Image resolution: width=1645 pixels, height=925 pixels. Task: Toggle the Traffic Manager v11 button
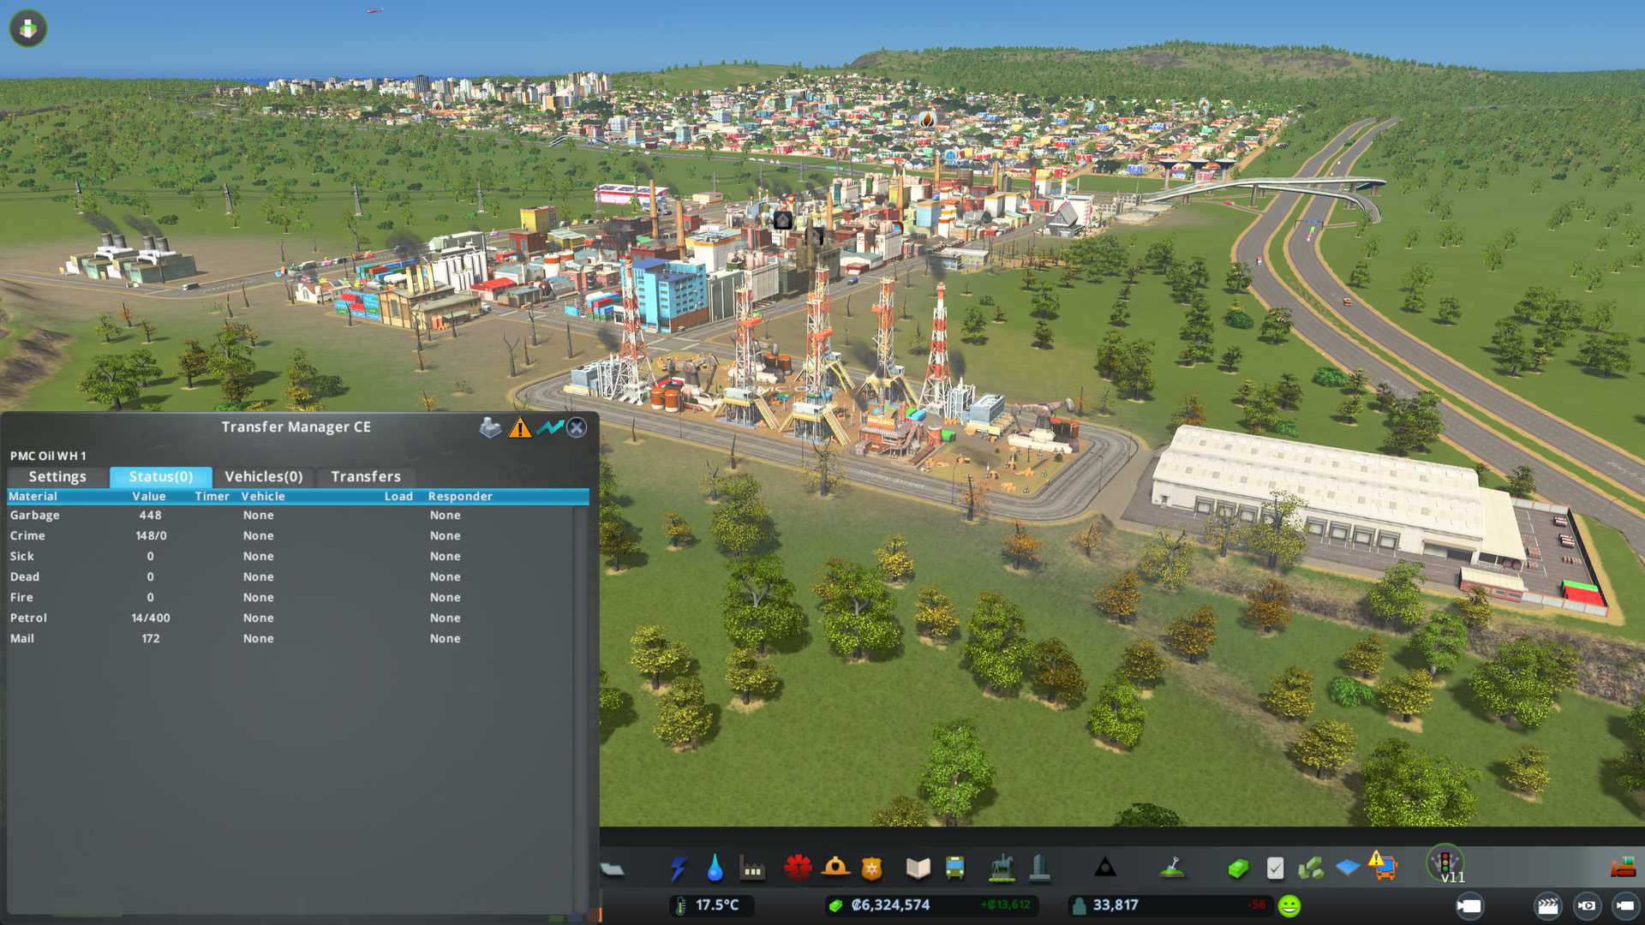1445,863
